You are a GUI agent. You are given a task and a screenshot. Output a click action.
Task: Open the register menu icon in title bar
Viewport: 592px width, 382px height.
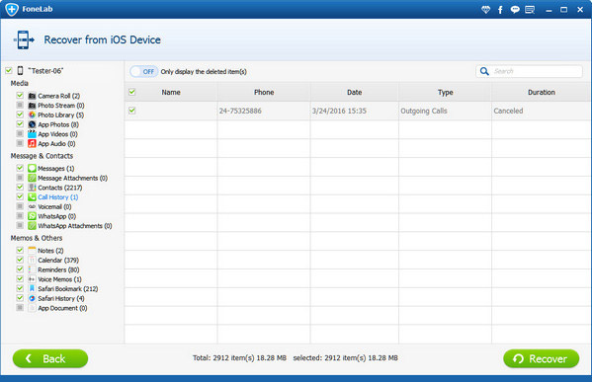tap(530, 10)
